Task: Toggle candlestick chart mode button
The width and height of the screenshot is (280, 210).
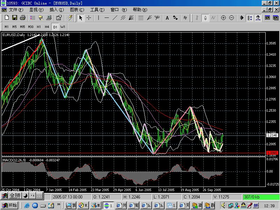Action: (205, 18)
